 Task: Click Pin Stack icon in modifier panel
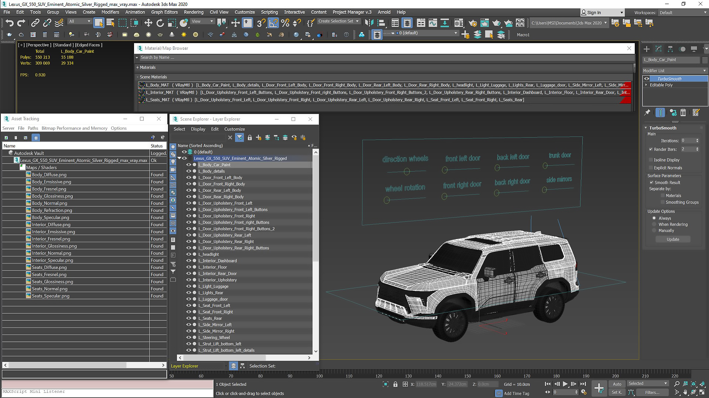tap(647, 112)
